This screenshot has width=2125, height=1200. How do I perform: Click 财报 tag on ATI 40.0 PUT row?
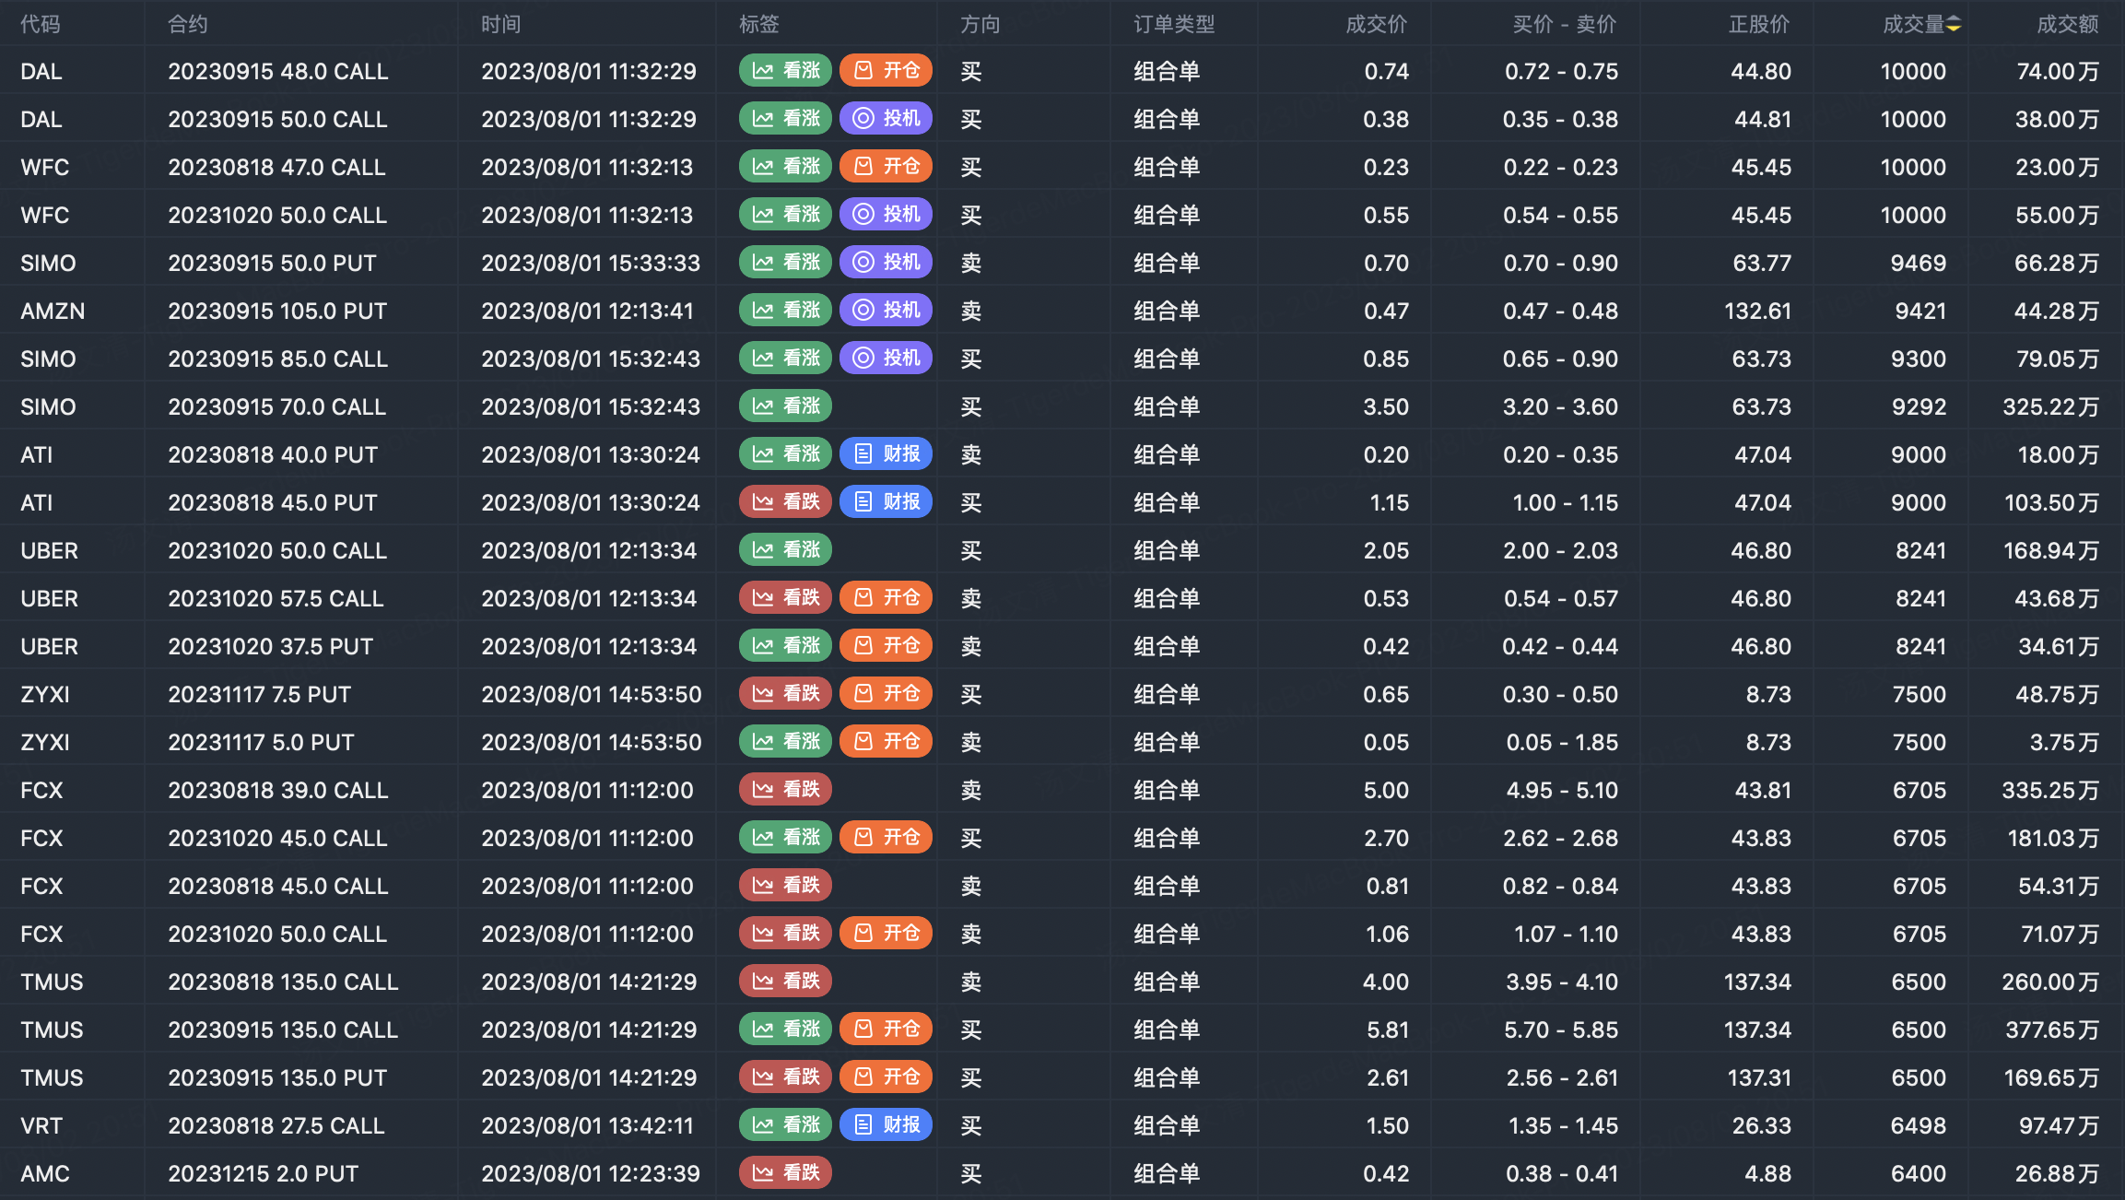[x=886, y=454]
